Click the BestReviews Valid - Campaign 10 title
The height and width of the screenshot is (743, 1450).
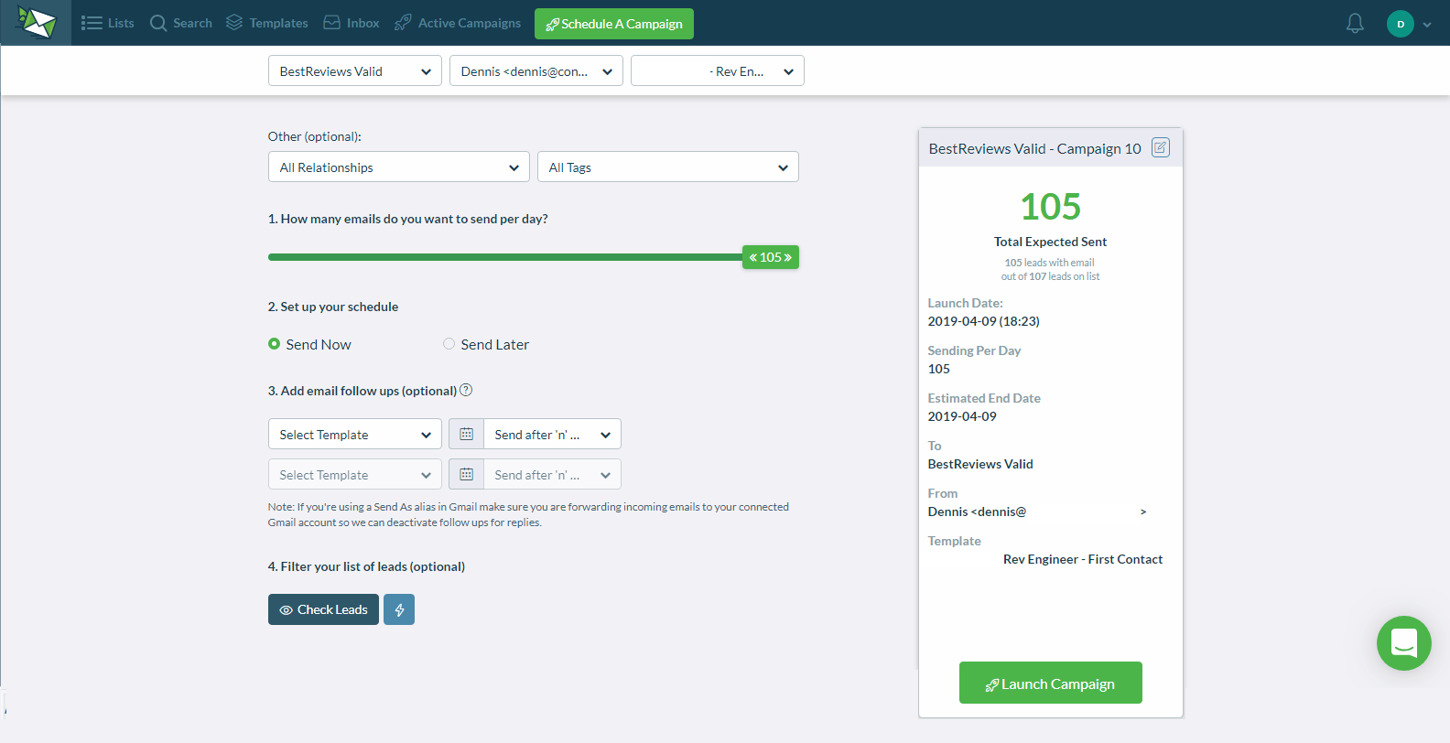1035,148
